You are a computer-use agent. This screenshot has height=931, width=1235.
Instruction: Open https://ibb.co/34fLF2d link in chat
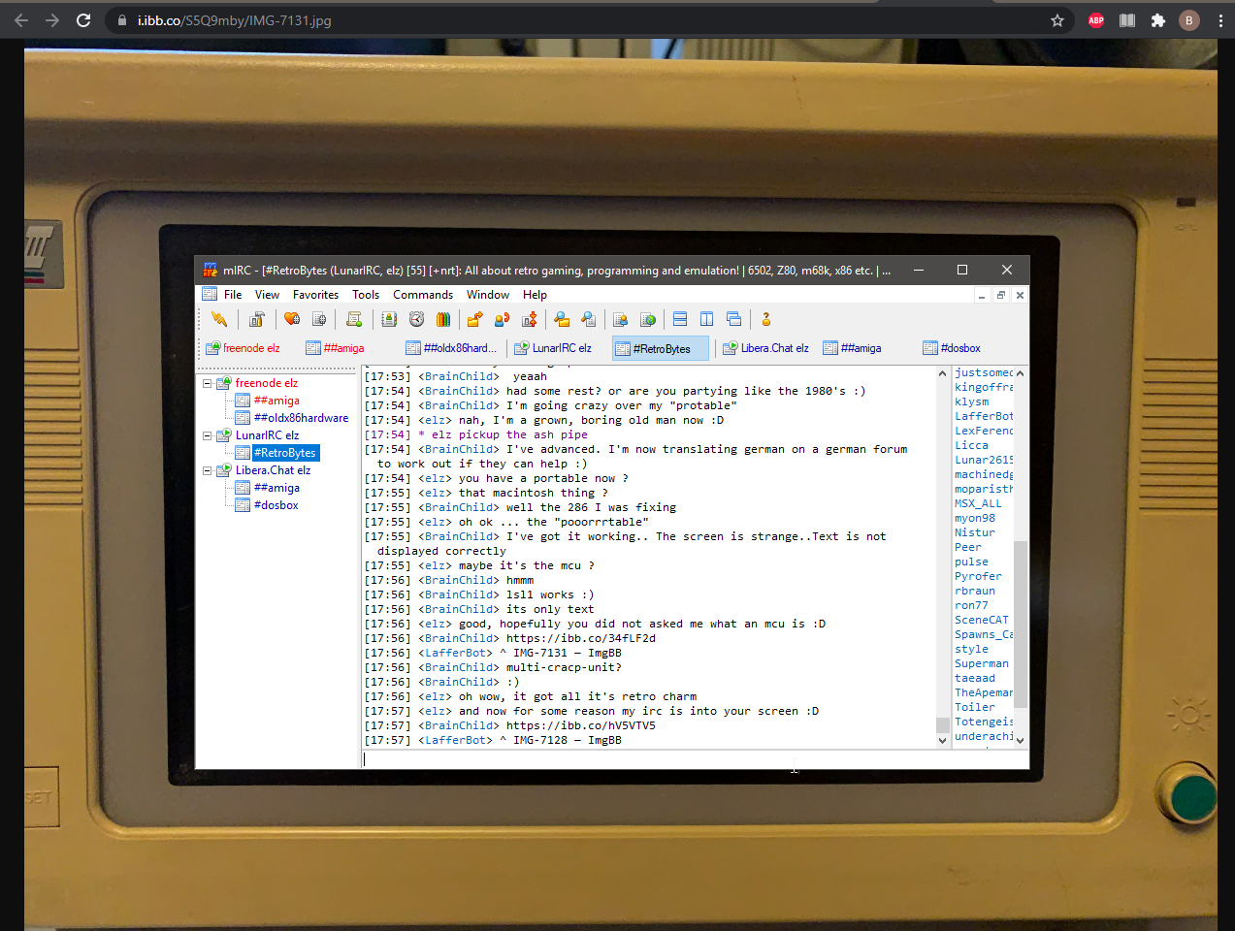[580, 638]
